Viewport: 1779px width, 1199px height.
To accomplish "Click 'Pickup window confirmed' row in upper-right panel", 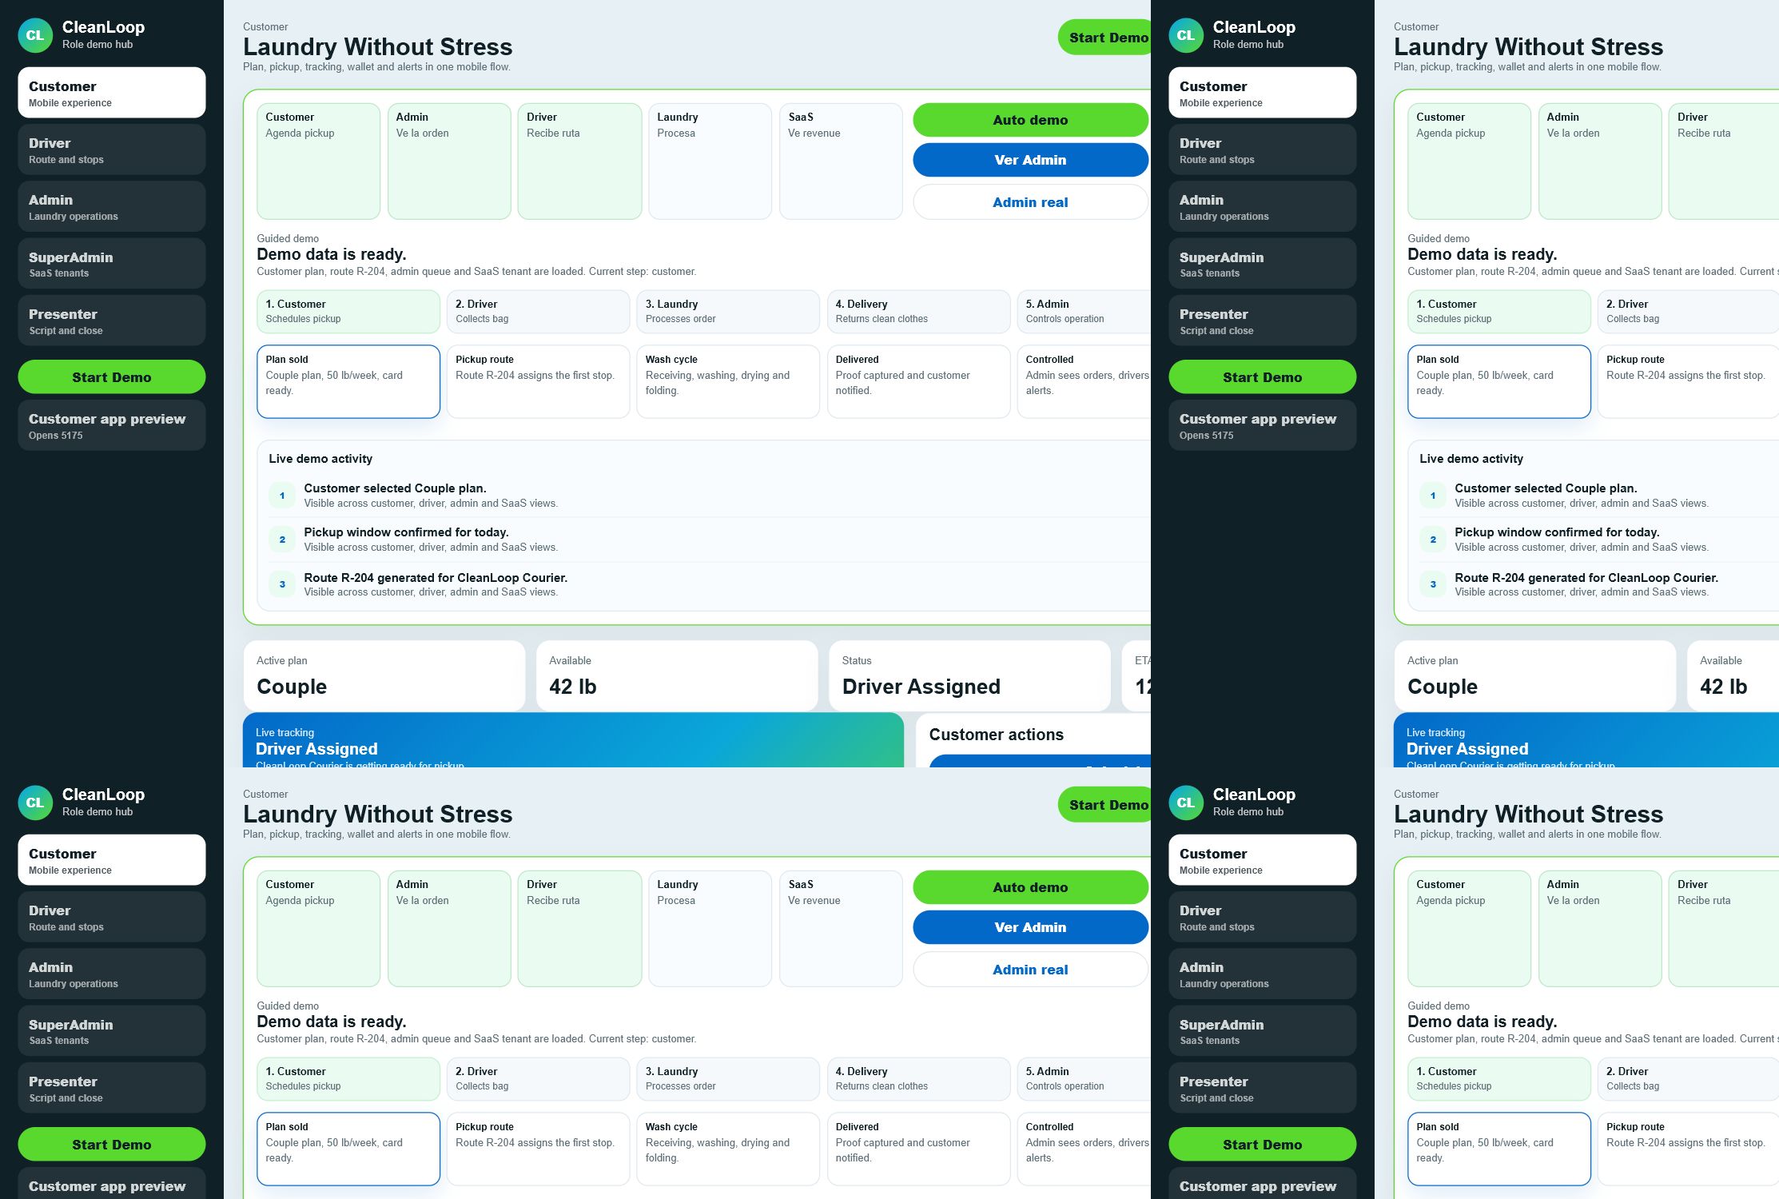I will tap(1599, 540).
